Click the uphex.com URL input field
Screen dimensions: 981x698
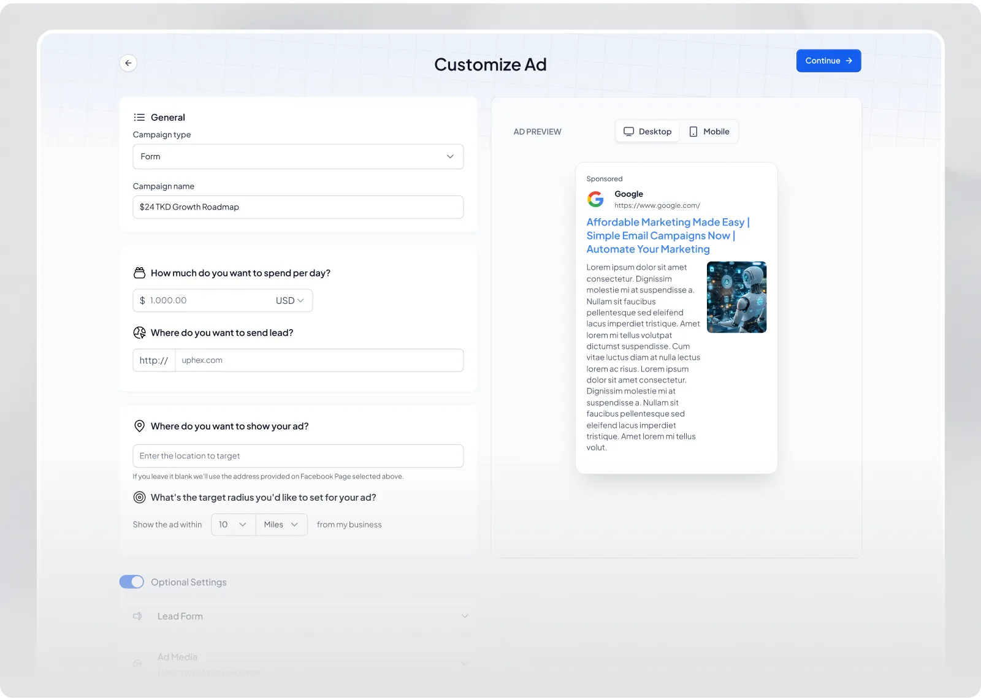pos(319,360)
